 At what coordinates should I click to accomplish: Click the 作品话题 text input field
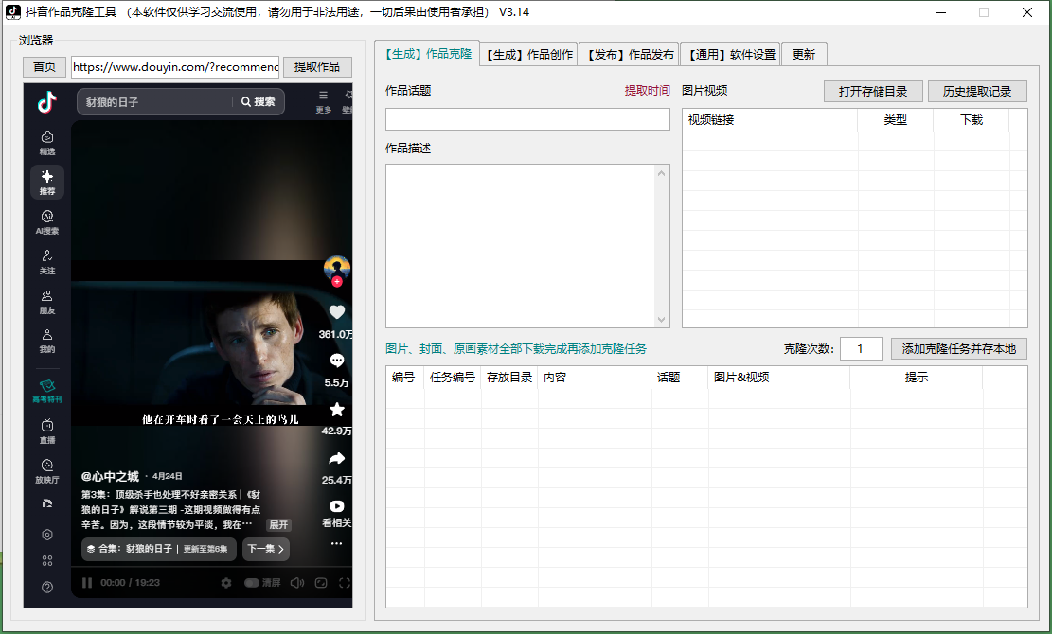pos(527,119)
